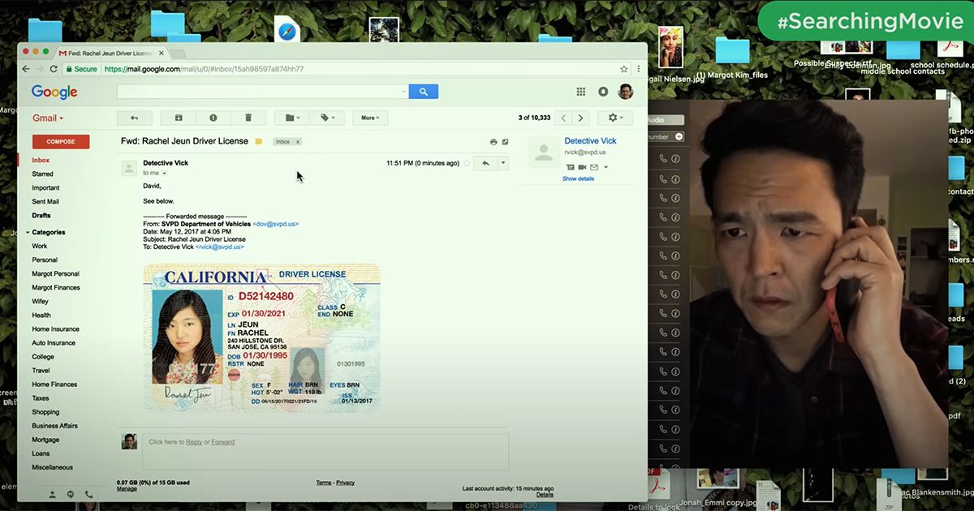Delete the email with the trash icon
The image size is (974, 511).
click(248, 118)
